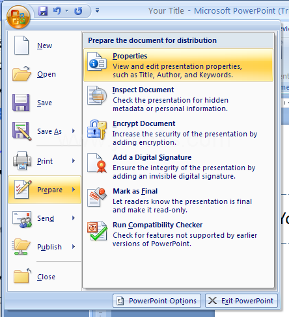This screenshot has height=317, width=289.
Task: Click the Properties info card icon
Action: [97, 62]
